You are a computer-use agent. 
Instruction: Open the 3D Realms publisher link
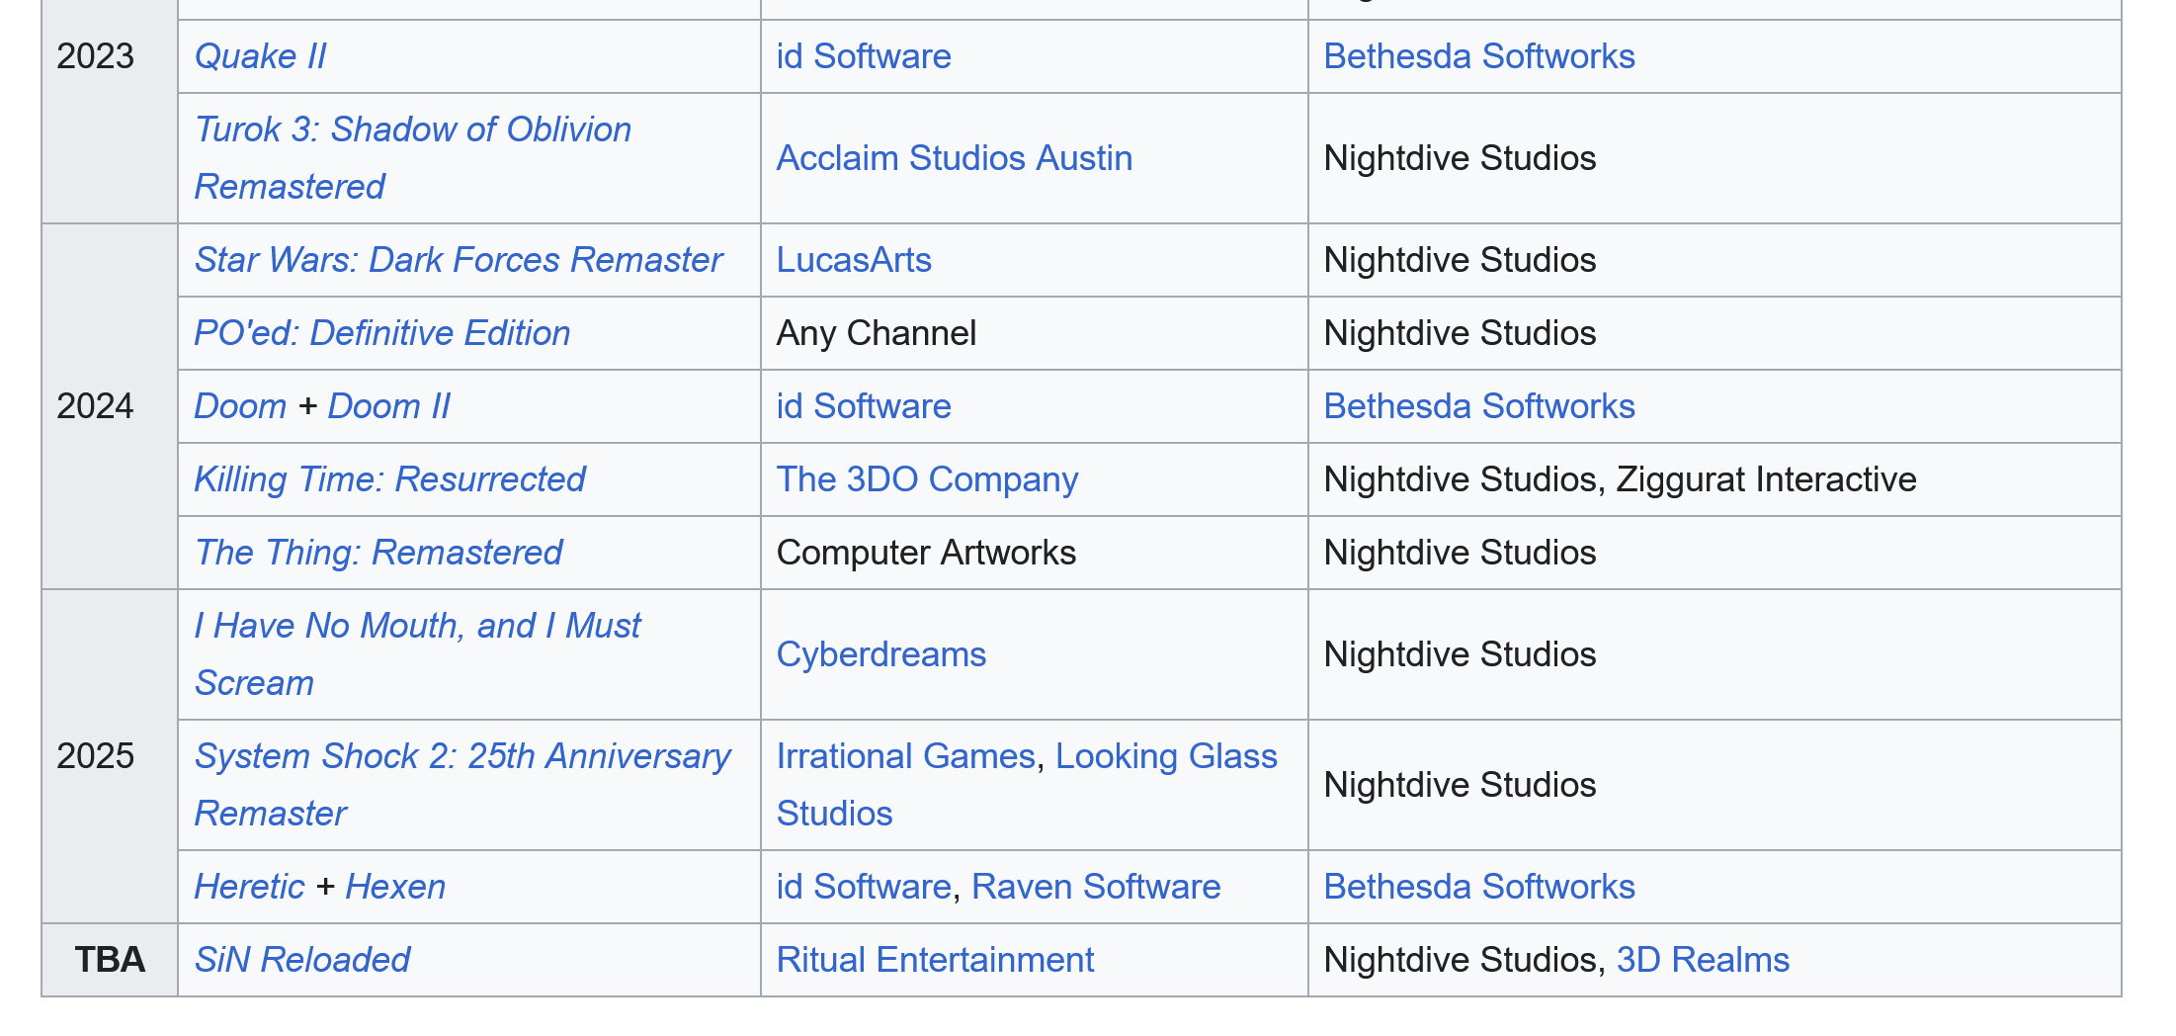[1702, 960]
